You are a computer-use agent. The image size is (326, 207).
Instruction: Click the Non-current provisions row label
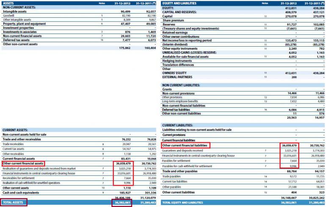coord(178,93)
